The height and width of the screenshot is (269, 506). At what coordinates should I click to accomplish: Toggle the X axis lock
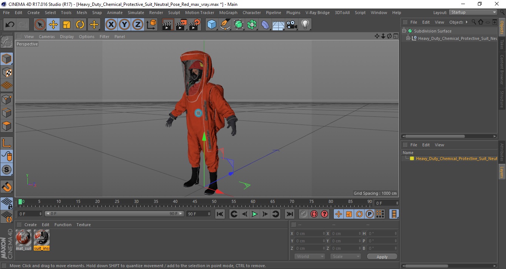pyautogui.click(x=111, y=25)
